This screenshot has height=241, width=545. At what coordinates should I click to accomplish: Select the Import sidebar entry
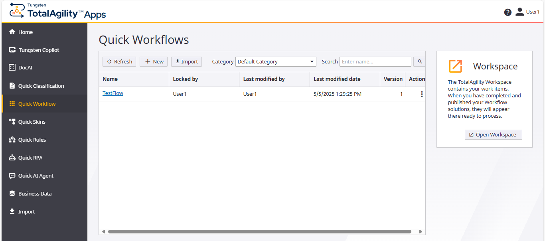(x=26, y=211)
